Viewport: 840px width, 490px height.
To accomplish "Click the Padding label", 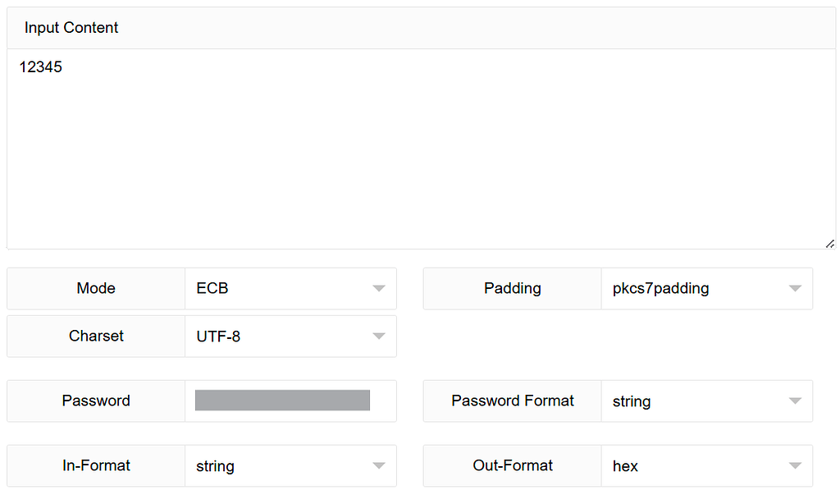I will pyautogui.click(x=512, y=288).
